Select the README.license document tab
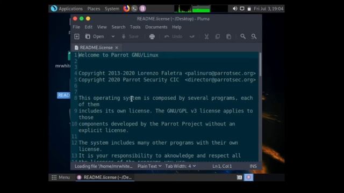Image resolution: width=344 pixels, height=193 pixels. coord(96,48)
